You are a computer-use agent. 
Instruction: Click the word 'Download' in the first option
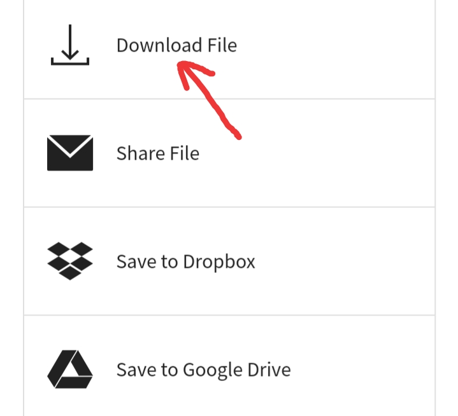(159, 45)
